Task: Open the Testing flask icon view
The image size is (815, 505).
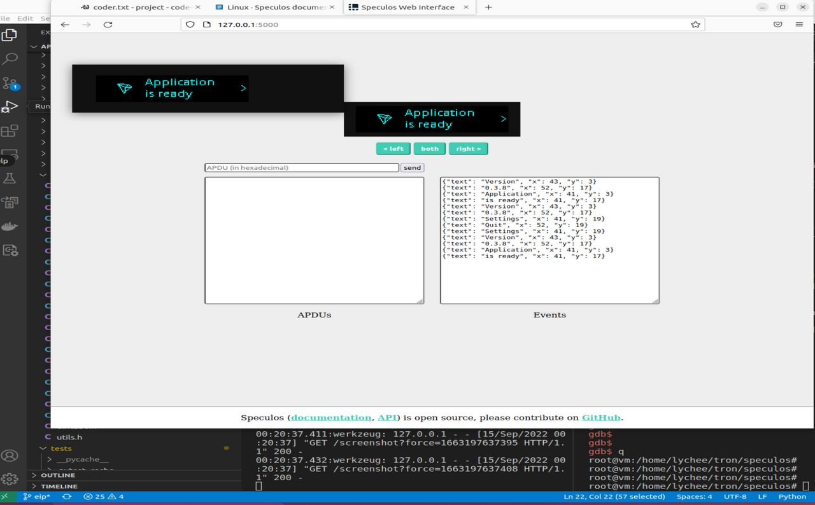Action: 10,179
